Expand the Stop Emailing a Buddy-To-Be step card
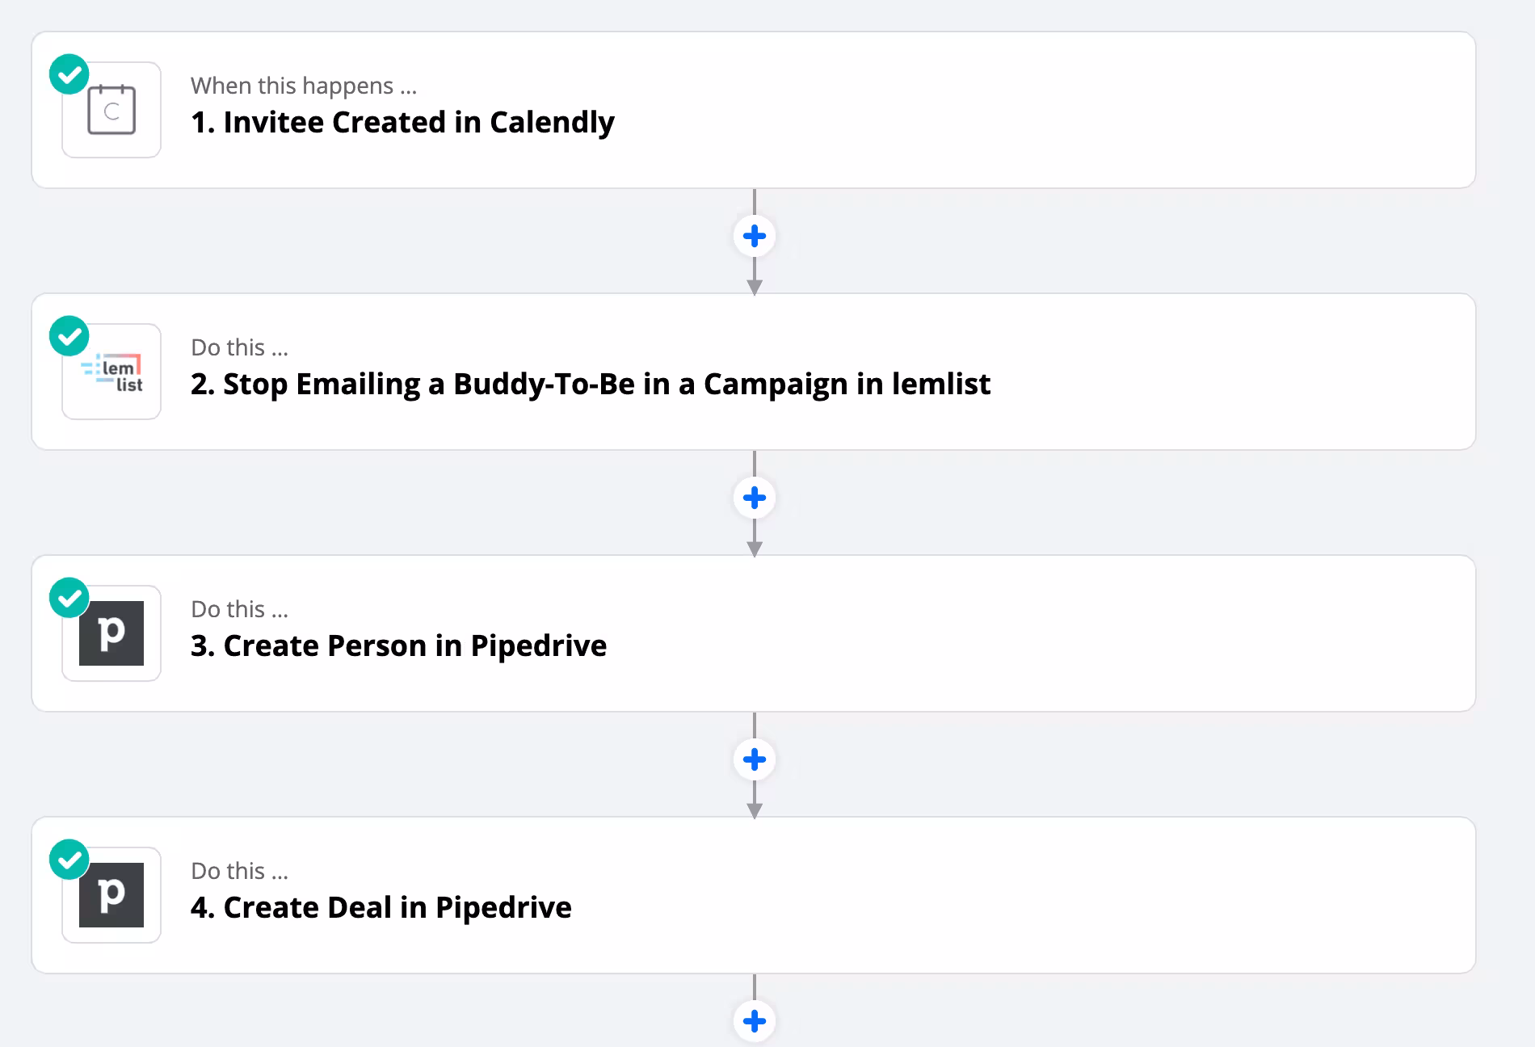Viewport: 1535px width, 1047px height. click(754, 372)
